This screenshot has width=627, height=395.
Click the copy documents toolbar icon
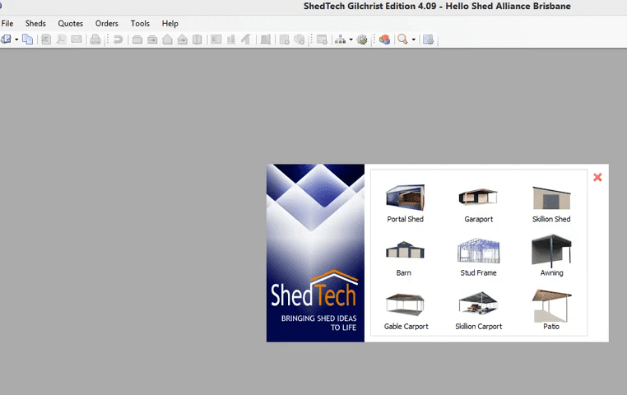(28, 39)
